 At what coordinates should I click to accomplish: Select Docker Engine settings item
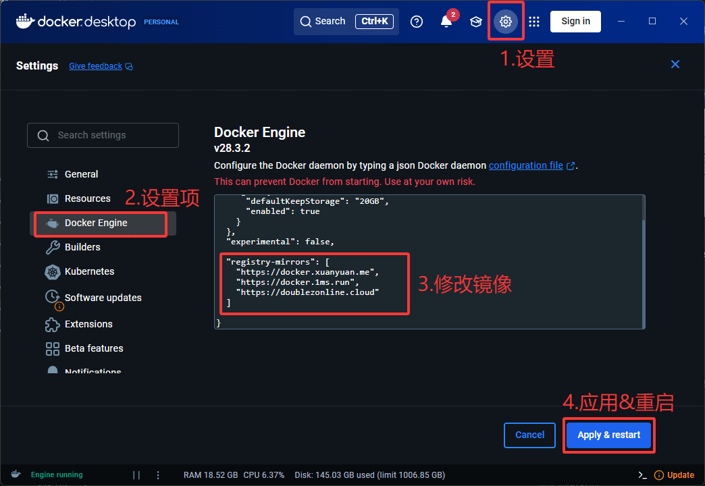click(103, 223)
